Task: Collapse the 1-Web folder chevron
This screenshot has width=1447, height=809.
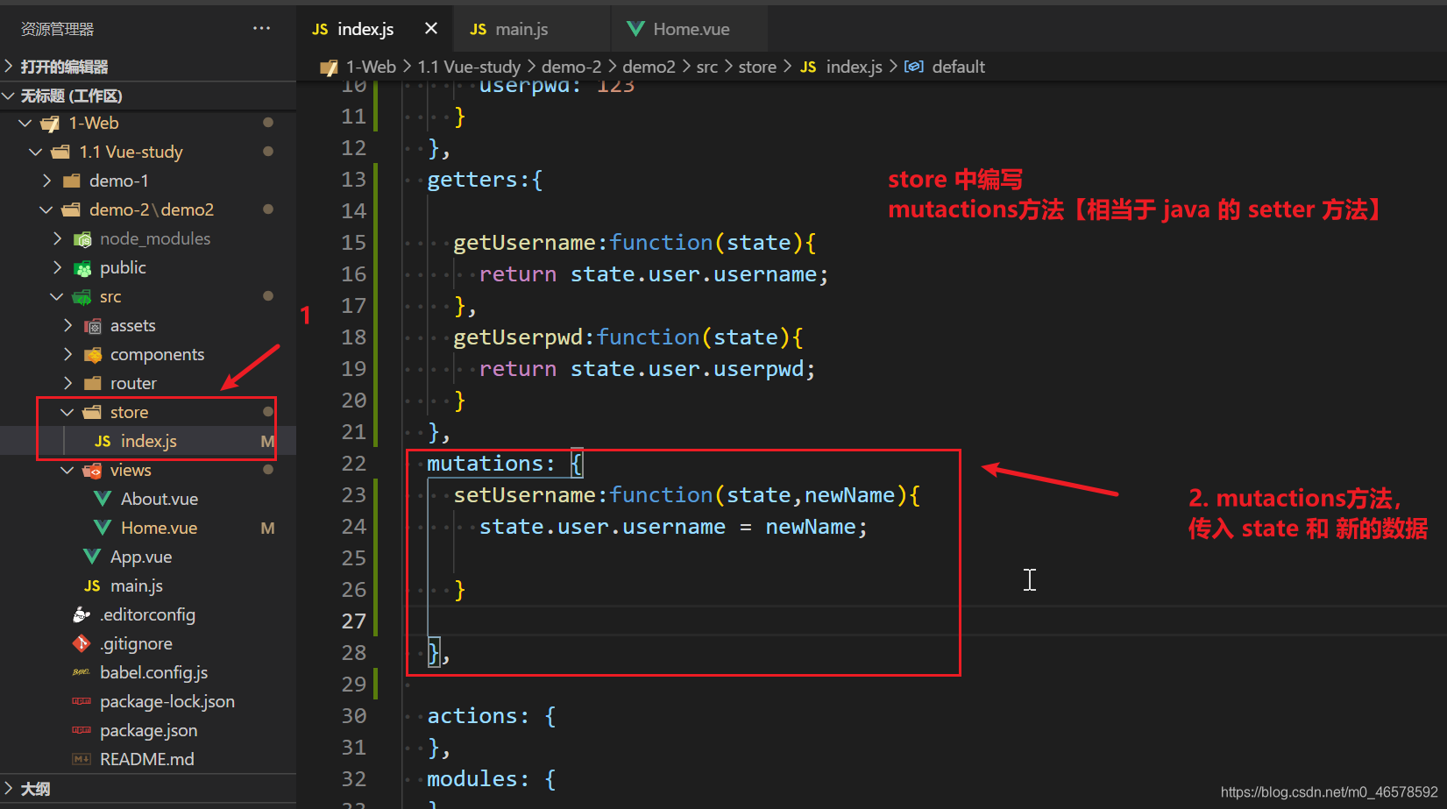Action: [25, 124]
